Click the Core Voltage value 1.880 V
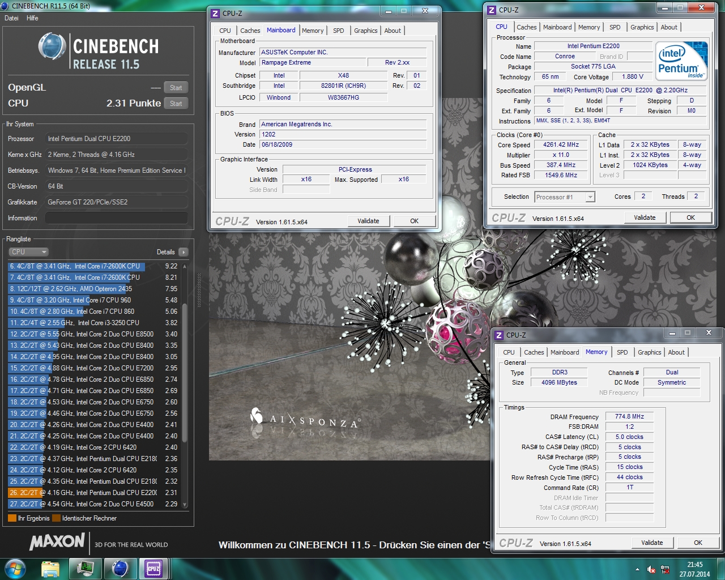725x580 pixels. point(632,76)
